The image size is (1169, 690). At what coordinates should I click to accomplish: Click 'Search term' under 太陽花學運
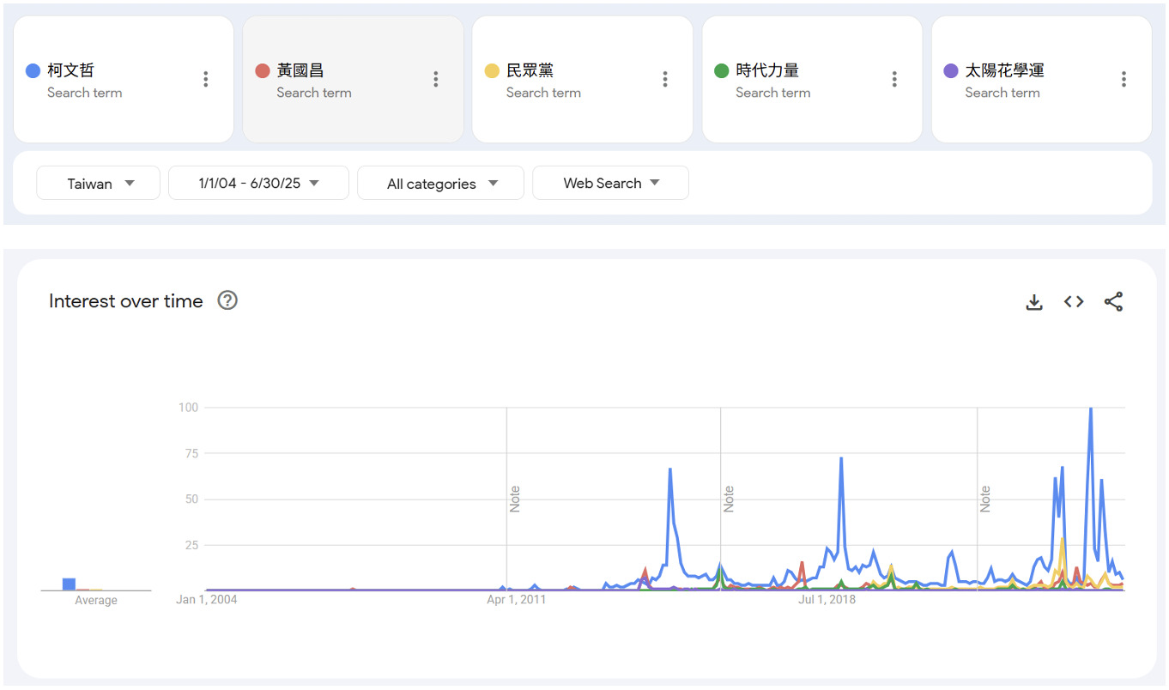point(1002,93)
